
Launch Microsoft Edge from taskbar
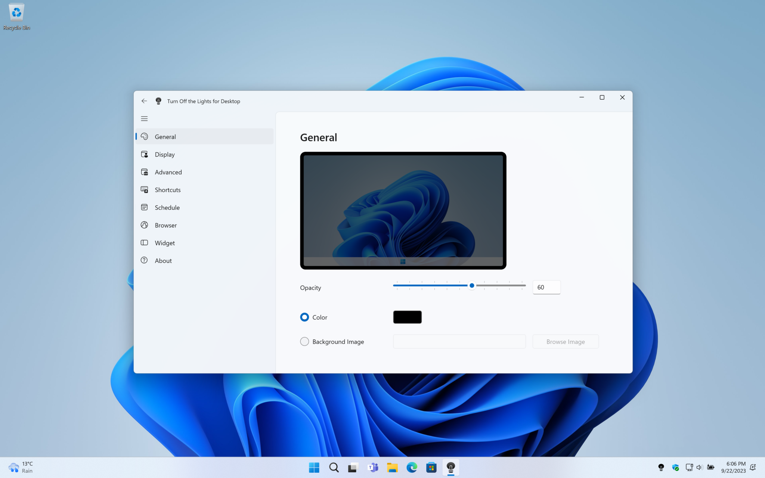coord(412,468)
